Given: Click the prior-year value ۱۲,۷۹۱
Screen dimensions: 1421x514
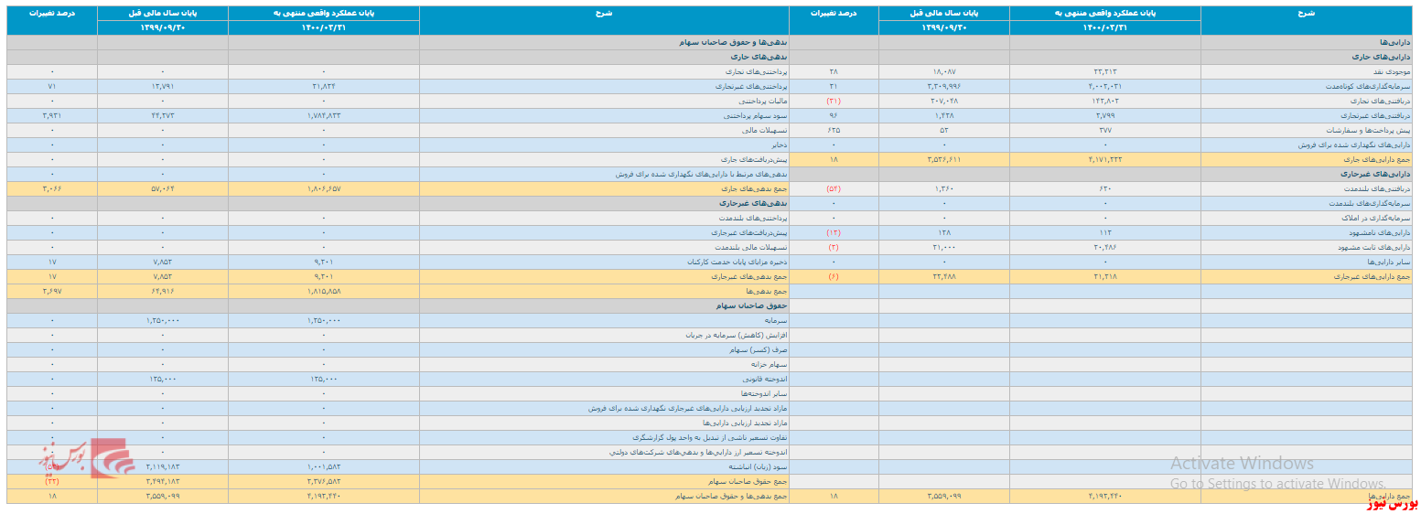Looking at the screenshot, I should (163, 85).
